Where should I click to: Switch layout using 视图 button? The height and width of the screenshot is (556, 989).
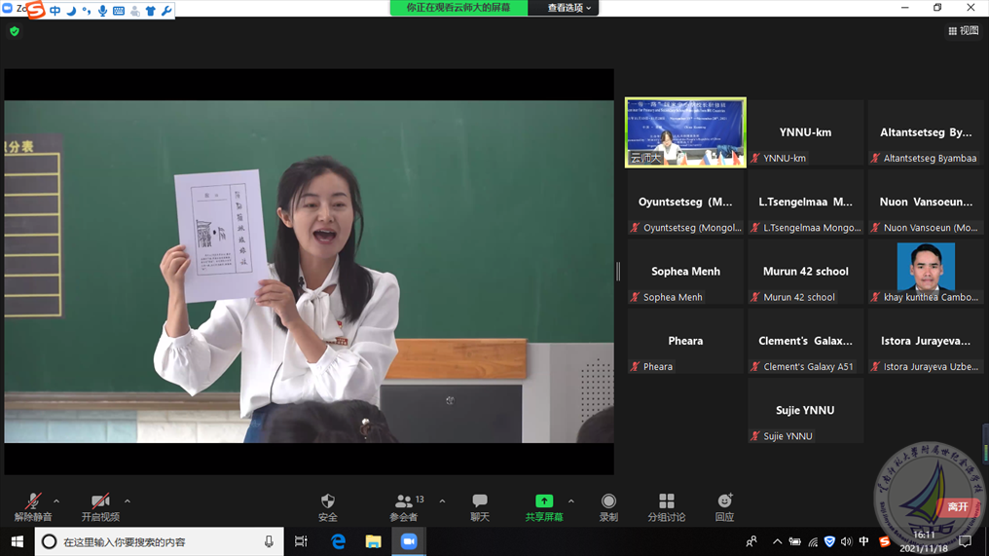coord(963,31)
